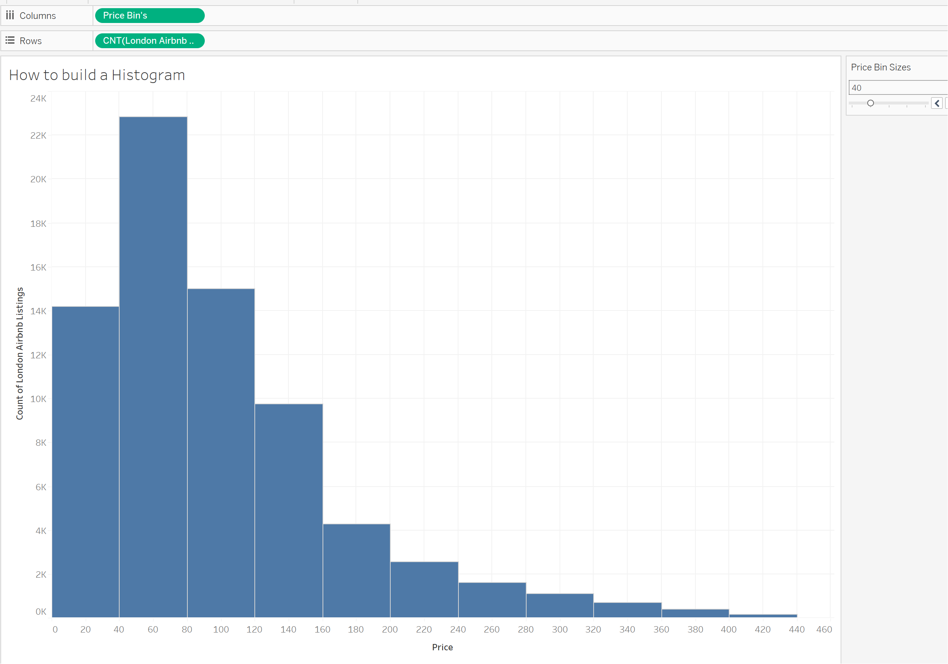Click the Columns shelf bars icon

coord(10,15)
